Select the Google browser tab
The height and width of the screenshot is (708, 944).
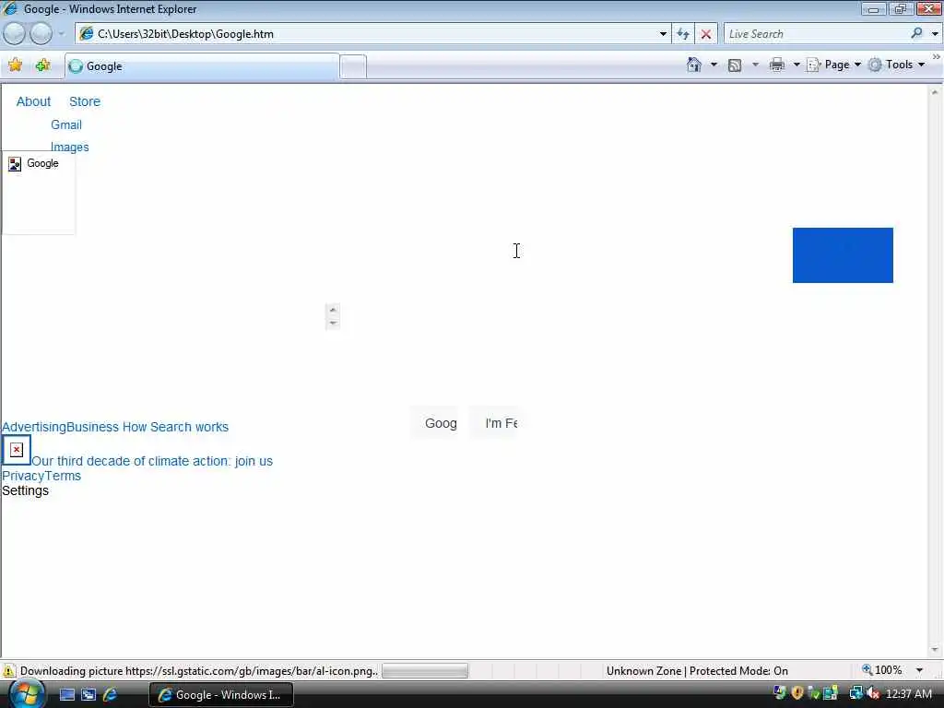(202, 66)
